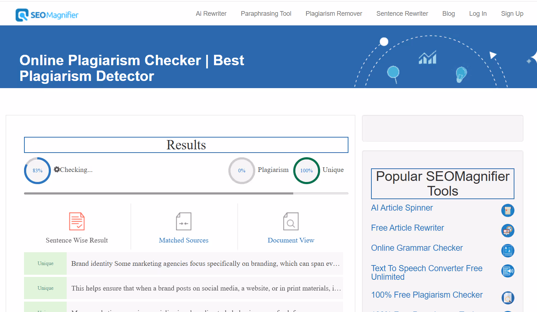Viewport: 537px width, 312px height.
Task: Click the Free Plagiarism Checker magnifier icon
Action: coord(508,298)
